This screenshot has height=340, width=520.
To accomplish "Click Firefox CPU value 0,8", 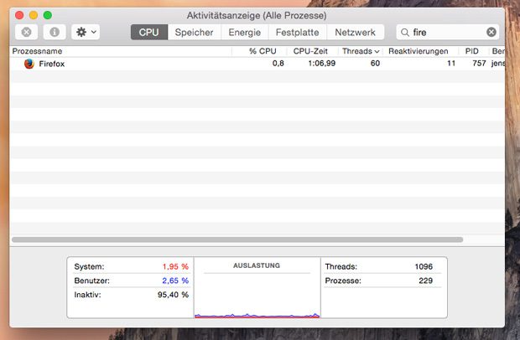I will pos(278,64).
